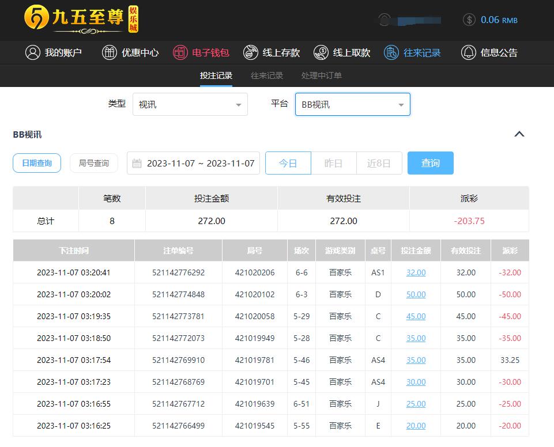
Task: Click the 查询 search button
Action: pyautogui.click(x=430, y=163)
